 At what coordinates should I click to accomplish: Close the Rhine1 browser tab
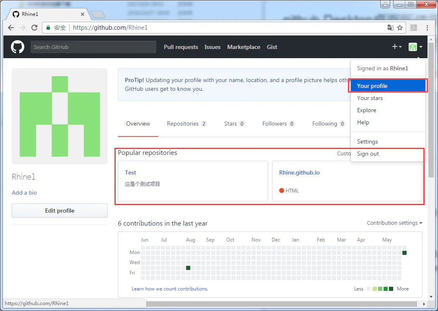click(x=83, y=14)
